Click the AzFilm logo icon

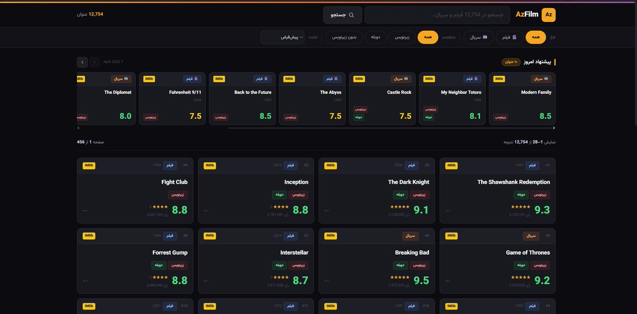tap(549, 15)
